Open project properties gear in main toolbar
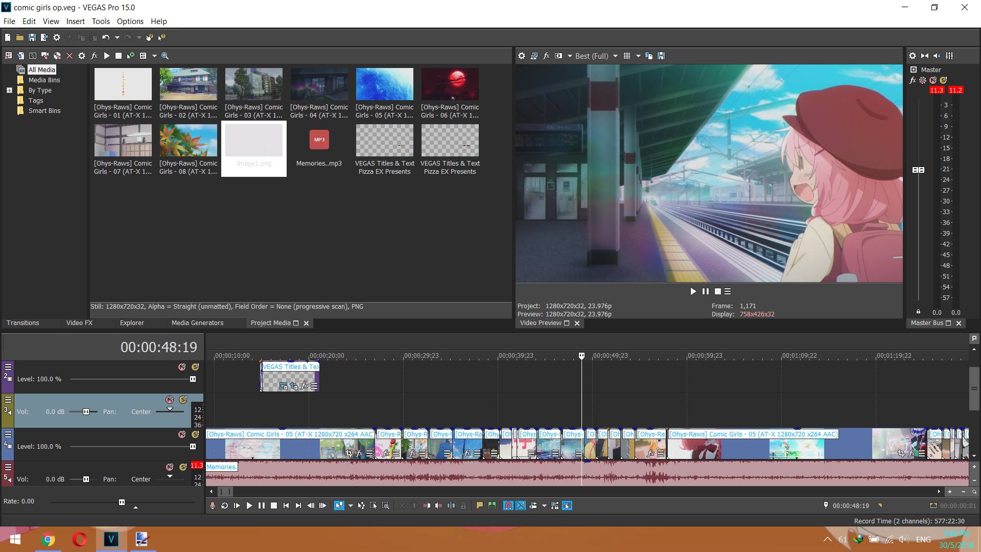The width and height of the screenshot is (981, 552). pos(57,37)
